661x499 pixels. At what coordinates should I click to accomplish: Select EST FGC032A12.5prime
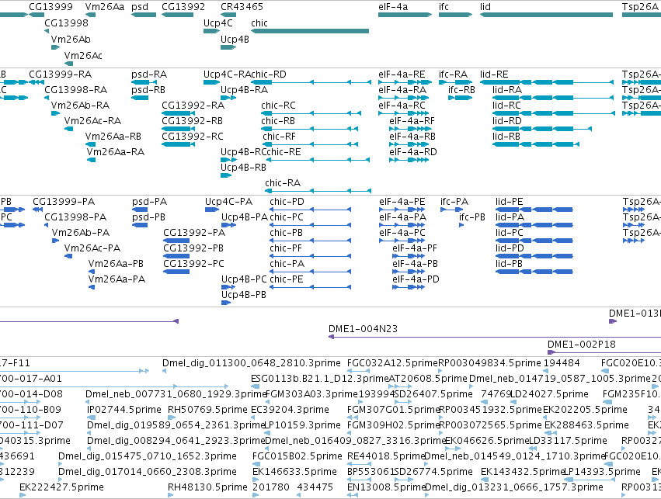tap(392, 363)
